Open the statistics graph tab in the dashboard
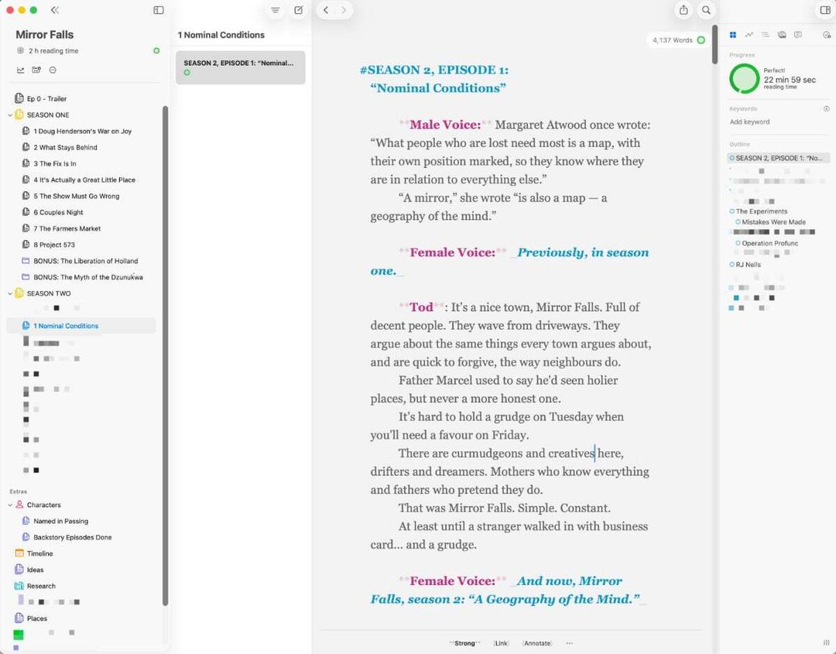 pyautogui.click(x=749, y=35)
